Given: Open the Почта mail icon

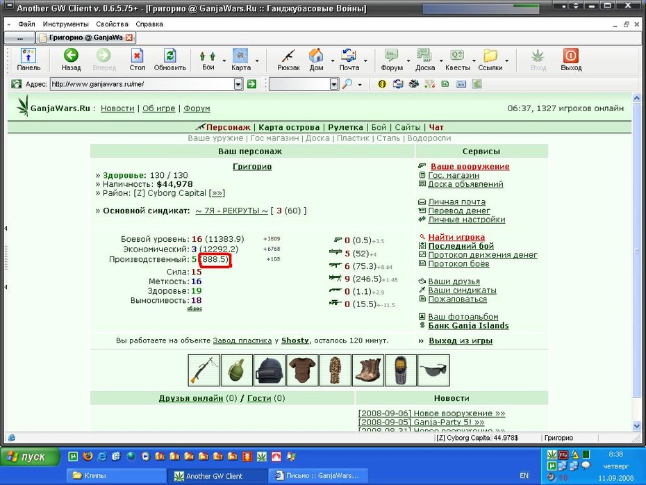Looking at the screenshot, I should (x=349, y=60).
